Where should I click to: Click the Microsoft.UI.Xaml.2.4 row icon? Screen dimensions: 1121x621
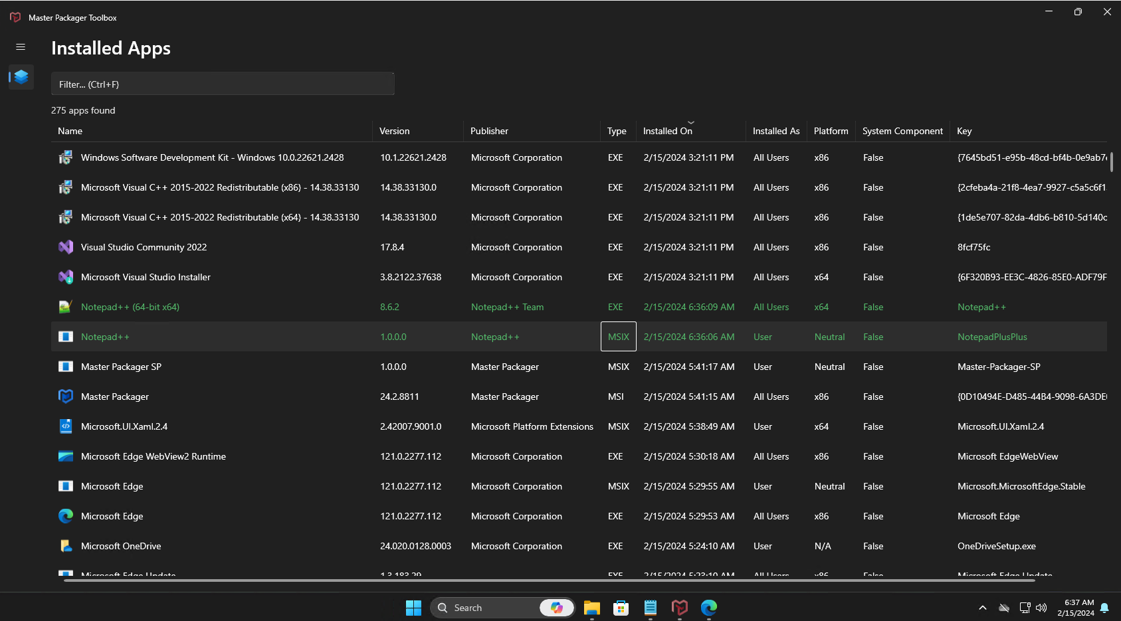(66, 426)
